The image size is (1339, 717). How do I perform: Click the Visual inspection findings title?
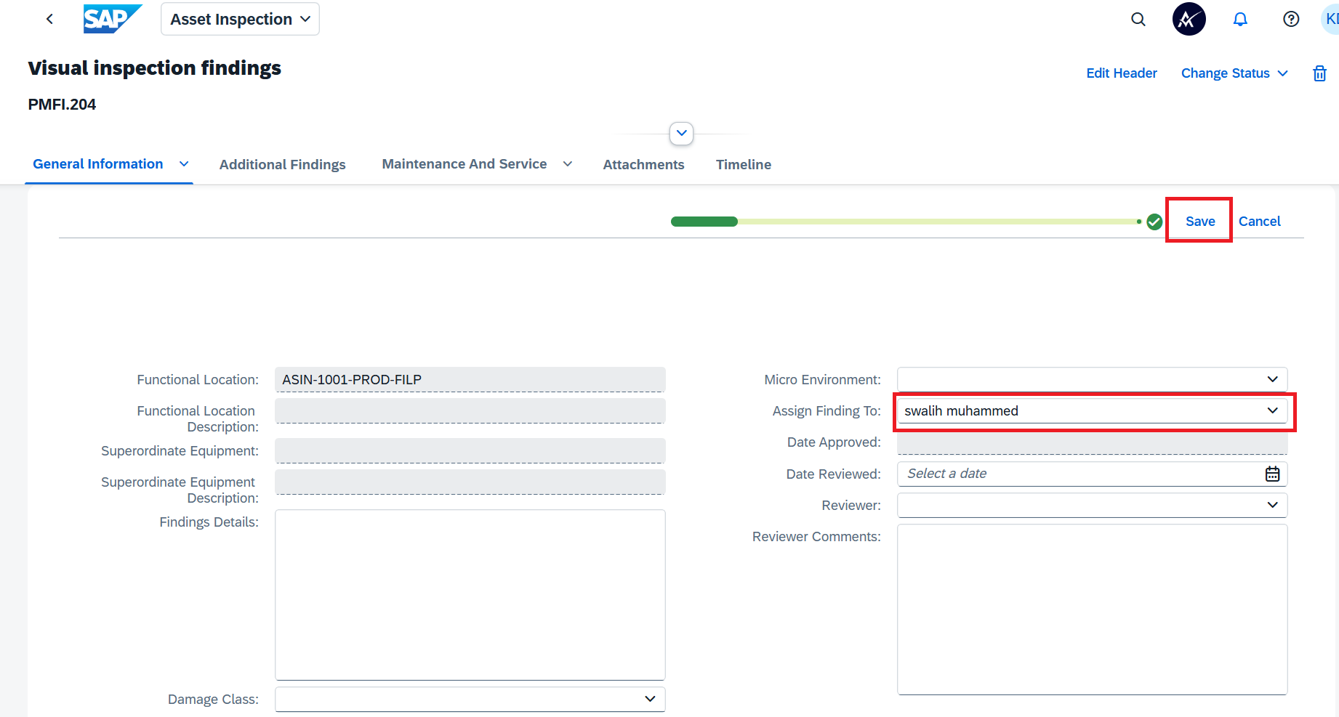[x=154, y=68]
